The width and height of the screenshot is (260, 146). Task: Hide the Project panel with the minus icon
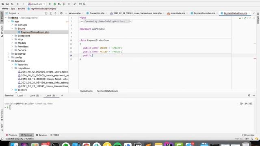66,13
